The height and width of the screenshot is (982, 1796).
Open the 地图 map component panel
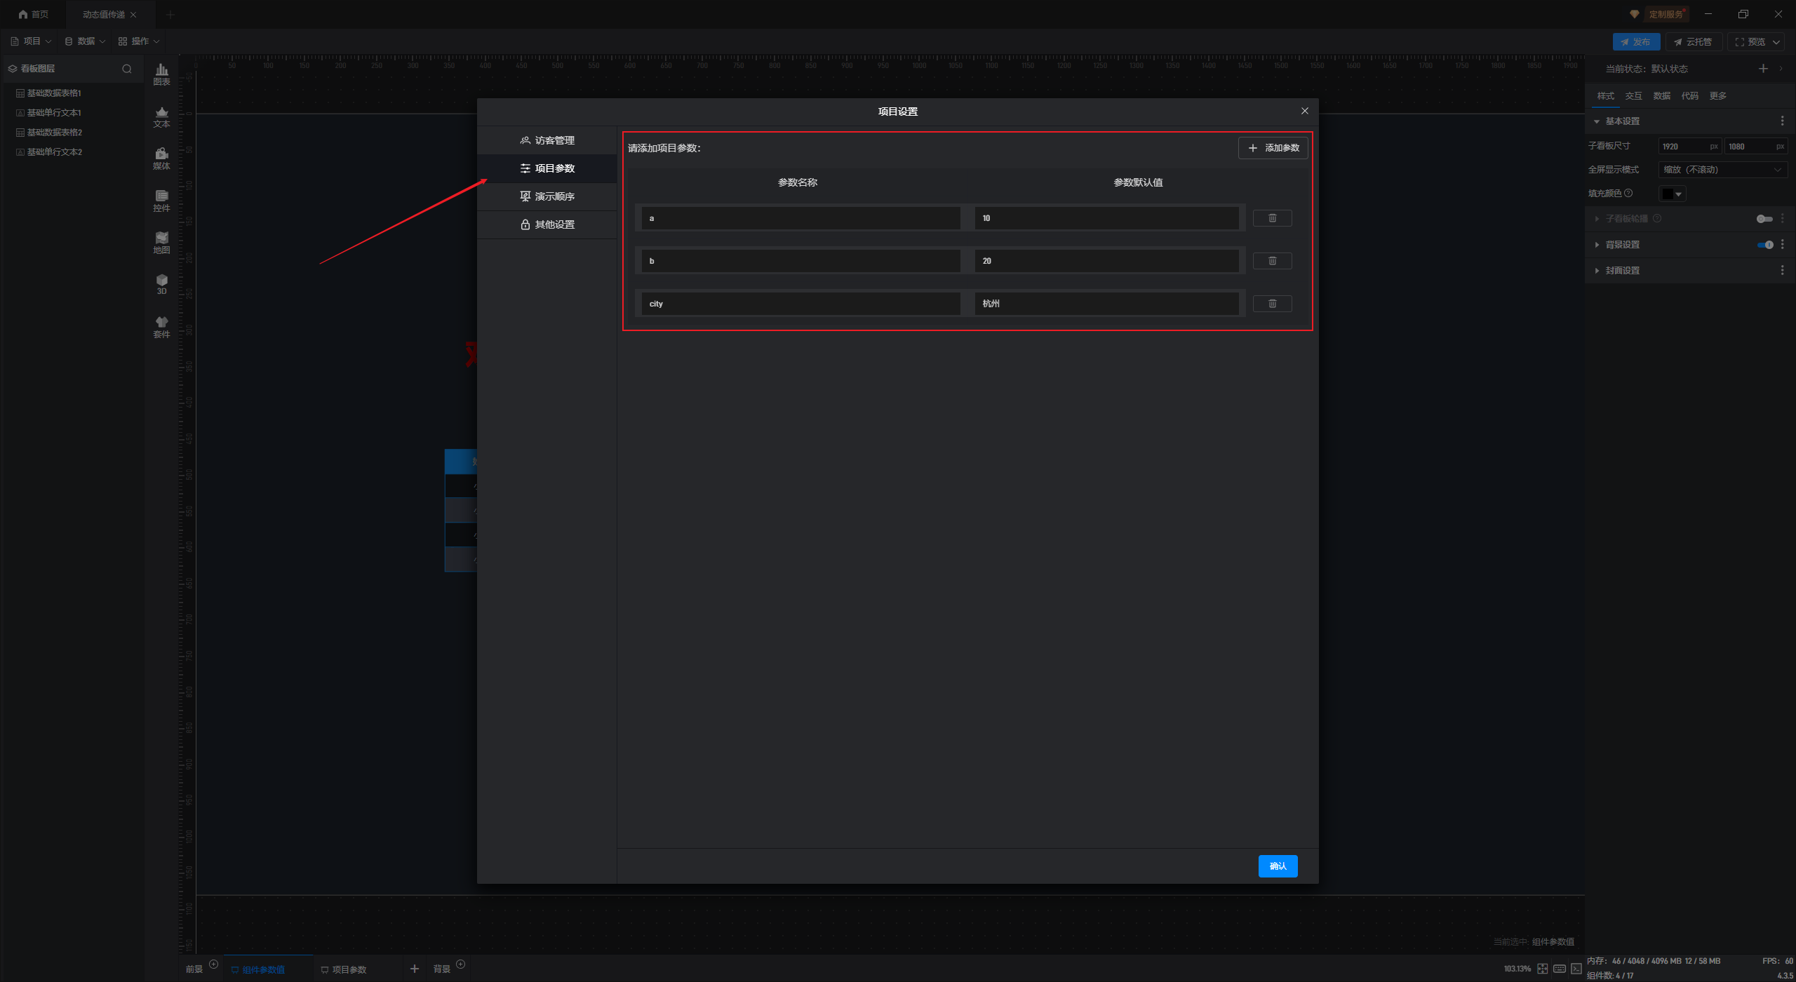pos(161,242)
